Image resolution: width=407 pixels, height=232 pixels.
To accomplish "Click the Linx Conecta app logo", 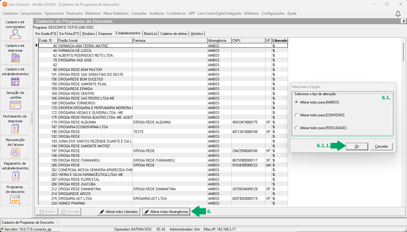I will pyautogui.click(x=4, y=4).
